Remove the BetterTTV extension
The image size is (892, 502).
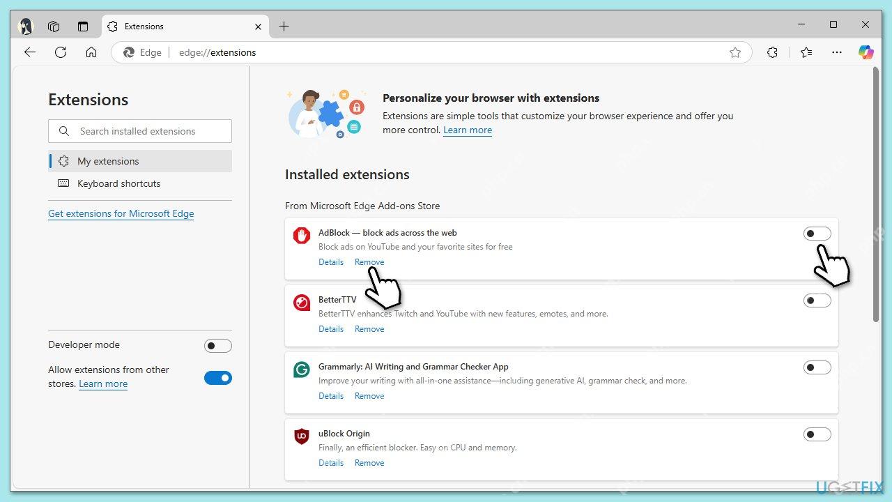(x=369, y=328)
